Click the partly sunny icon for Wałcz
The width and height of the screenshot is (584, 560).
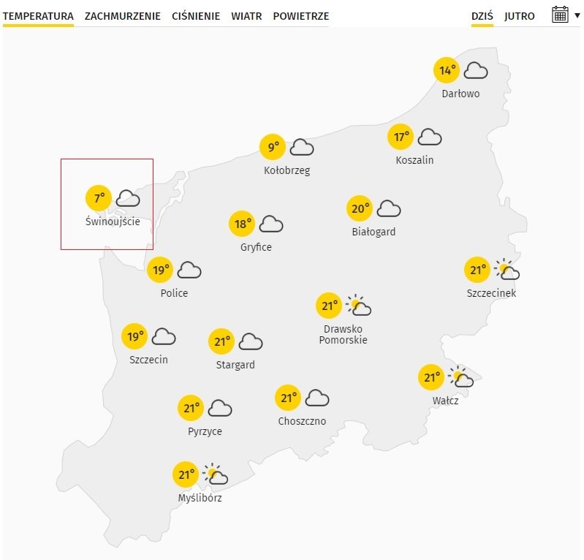(460, 377)
